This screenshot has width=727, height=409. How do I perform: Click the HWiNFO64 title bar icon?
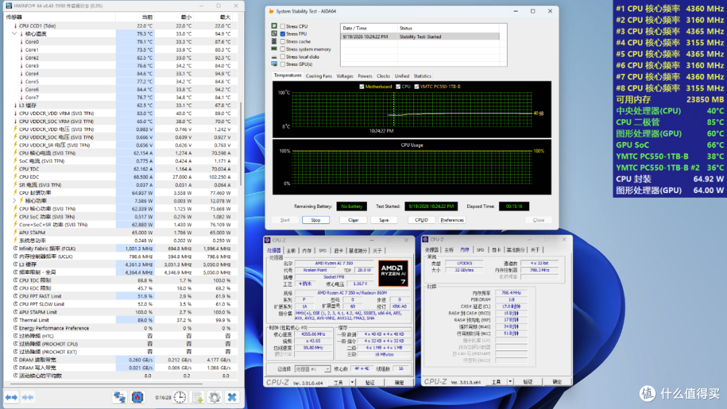pyautogui.click(x=9, y=5)
